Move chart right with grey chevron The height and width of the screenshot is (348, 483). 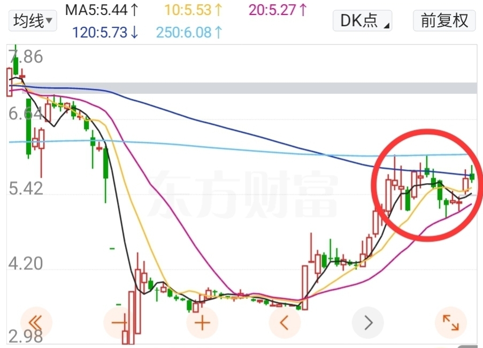coord(368,323)
